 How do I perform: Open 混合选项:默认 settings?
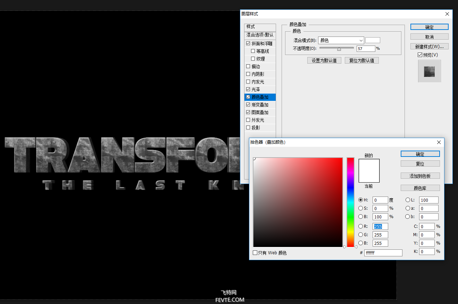click(x=260, y=35)
